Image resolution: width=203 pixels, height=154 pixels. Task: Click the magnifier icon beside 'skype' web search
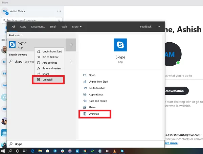(11, 61)
